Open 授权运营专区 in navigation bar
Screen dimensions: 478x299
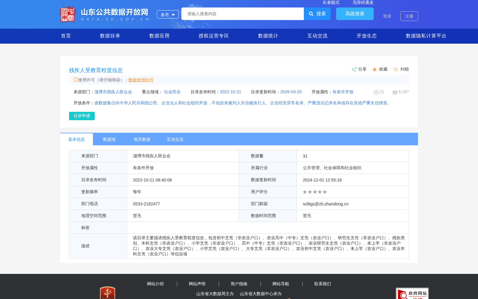tap(214, 36)
